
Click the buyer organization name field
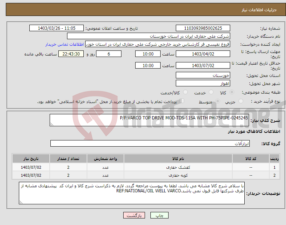click(x=149, y=36)
